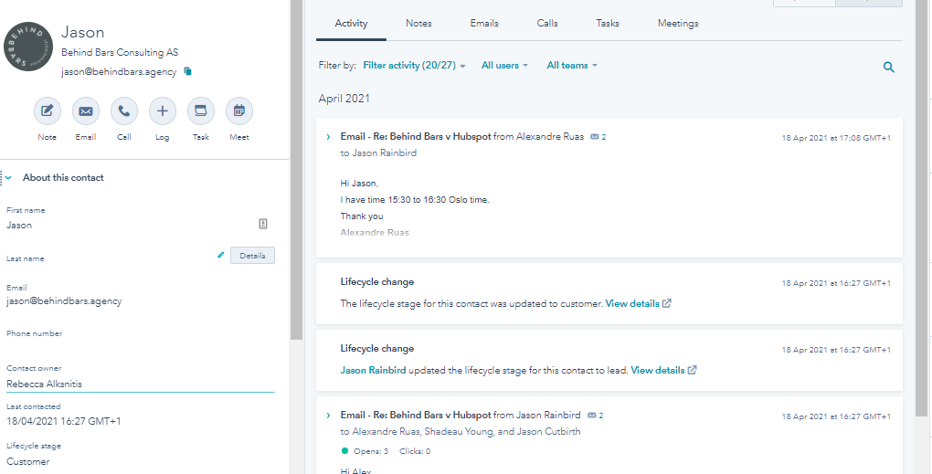Open the All users dropdown
The image size is (932, 474).
tap(504, 66)
